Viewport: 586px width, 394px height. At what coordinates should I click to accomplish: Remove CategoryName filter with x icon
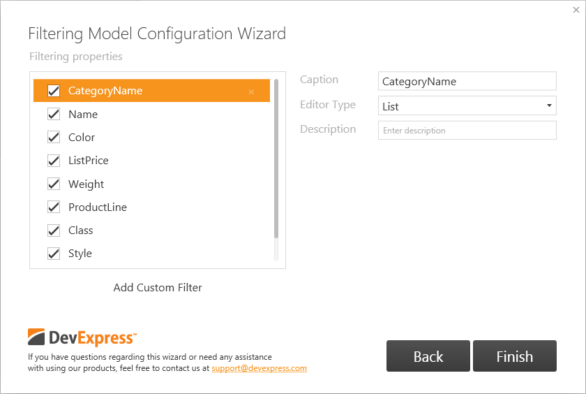[251, 92]
